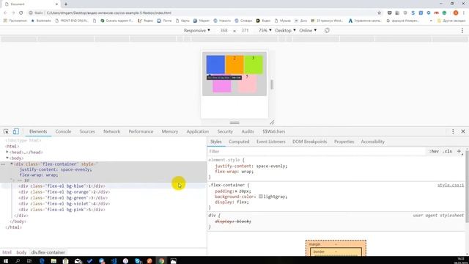
Task: Open the Desktop device type dropdown
Action: [x=285, y=31]
